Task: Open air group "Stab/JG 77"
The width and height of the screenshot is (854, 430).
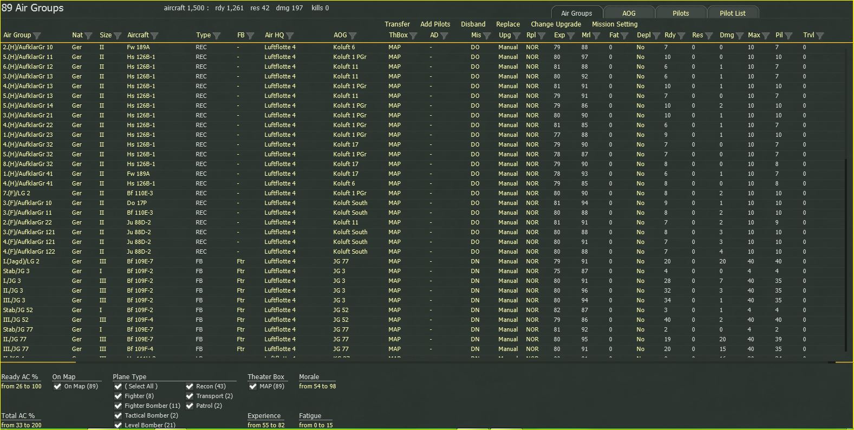Action: click(x=18, y=330)
